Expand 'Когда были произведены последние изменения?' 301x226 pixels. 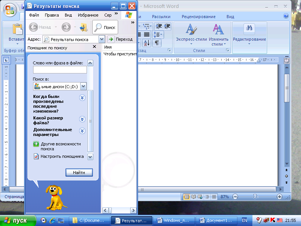pyautogui.click(x=82, y=98)
